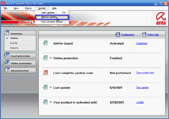Viewport: 169px width, 119px height.
Task: Click the Avira title bar icon
Action: click(x=3, y=3)
